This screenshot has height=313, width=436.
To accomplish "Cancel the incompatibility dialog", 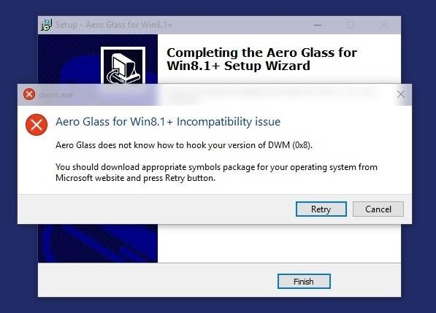I will [x=378, y=209].
